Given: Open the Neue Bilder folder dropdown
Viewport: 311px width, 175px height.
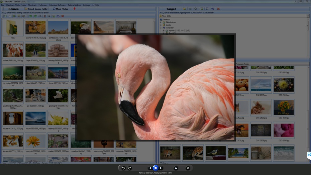Looking at the screenshot, I should 308,16.
